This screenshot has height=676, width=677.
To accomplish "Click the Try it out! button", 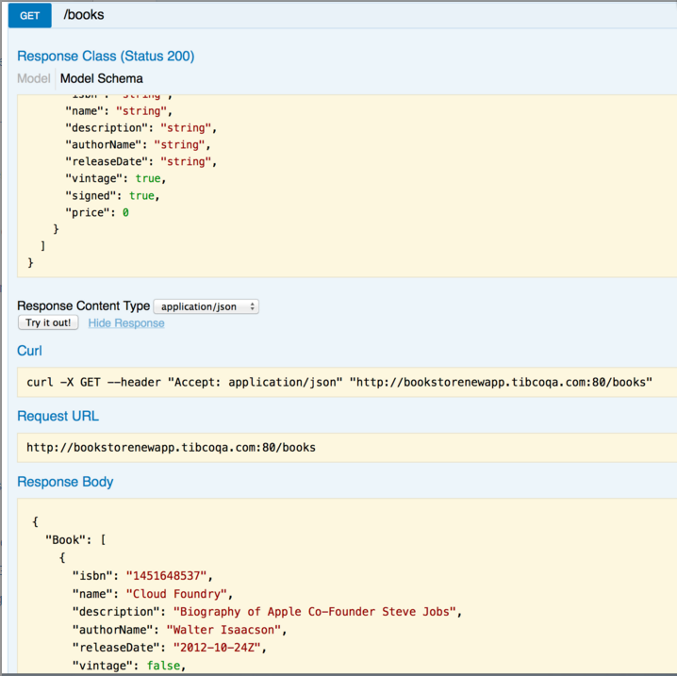I will [48, 322].
